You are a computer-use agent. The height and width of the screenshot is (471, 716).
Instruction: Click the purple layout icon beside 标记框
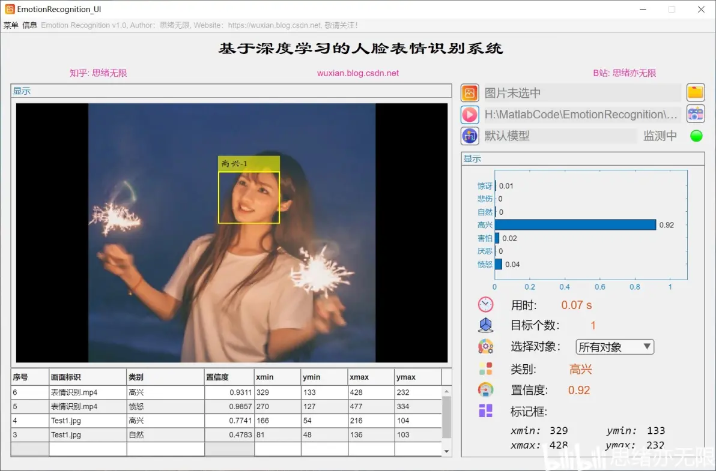(485, 411)
